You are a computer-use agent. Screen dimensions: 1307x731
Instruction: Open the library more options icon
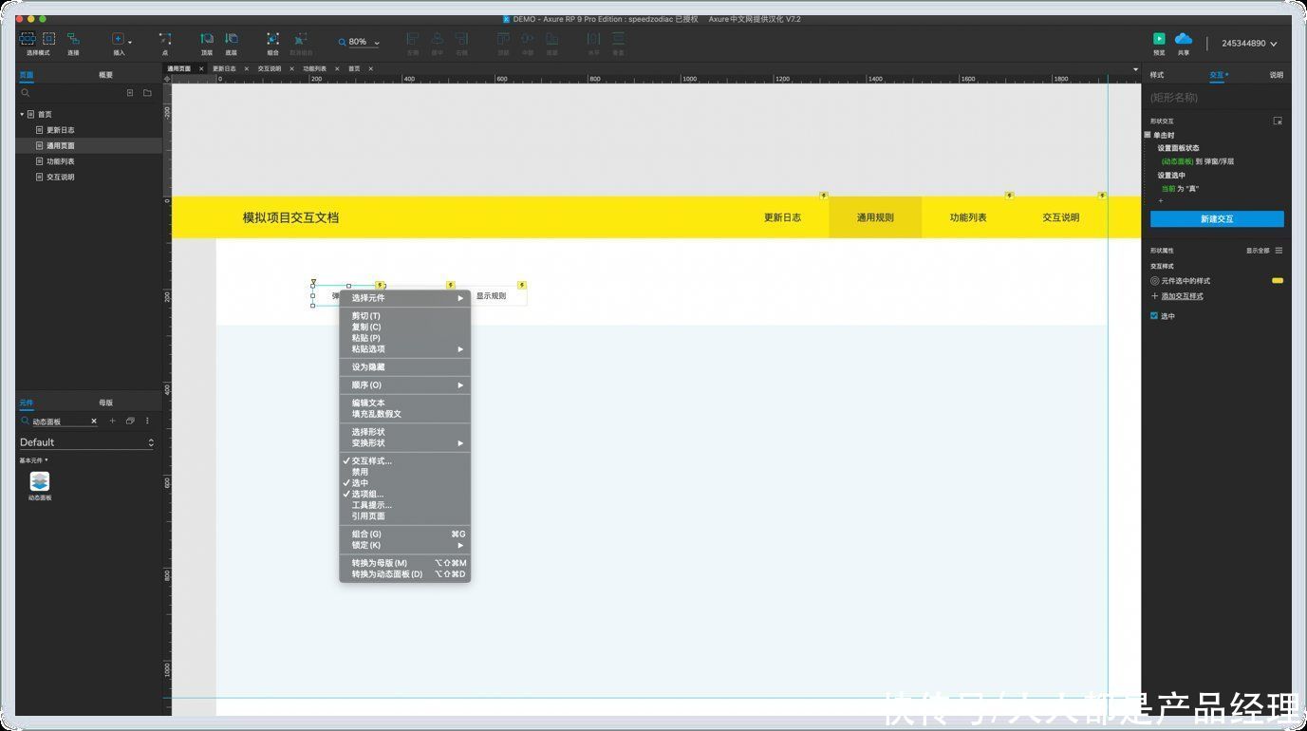(x=147, y=422)
